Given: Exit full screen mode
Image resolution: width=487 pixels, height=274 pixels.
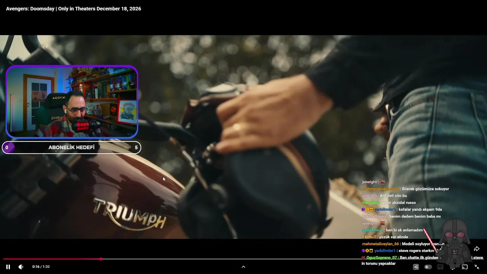Looking at the screenshot, I should 477,267.
